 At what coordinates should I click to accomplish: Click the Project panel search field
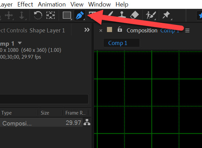click(x=44, y=99)
